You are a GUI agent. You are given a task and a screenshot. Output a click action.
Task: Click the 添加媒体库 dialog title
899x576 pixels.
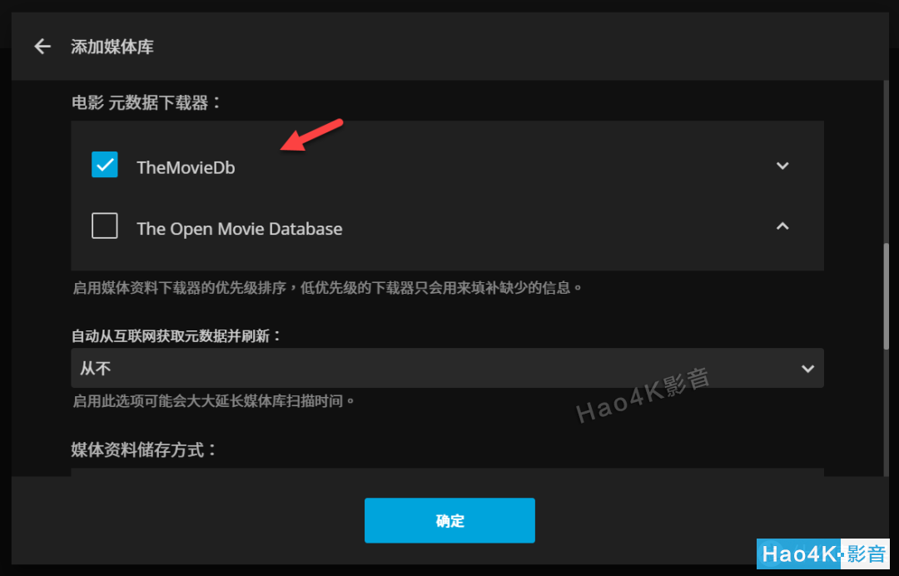point(112,47)
